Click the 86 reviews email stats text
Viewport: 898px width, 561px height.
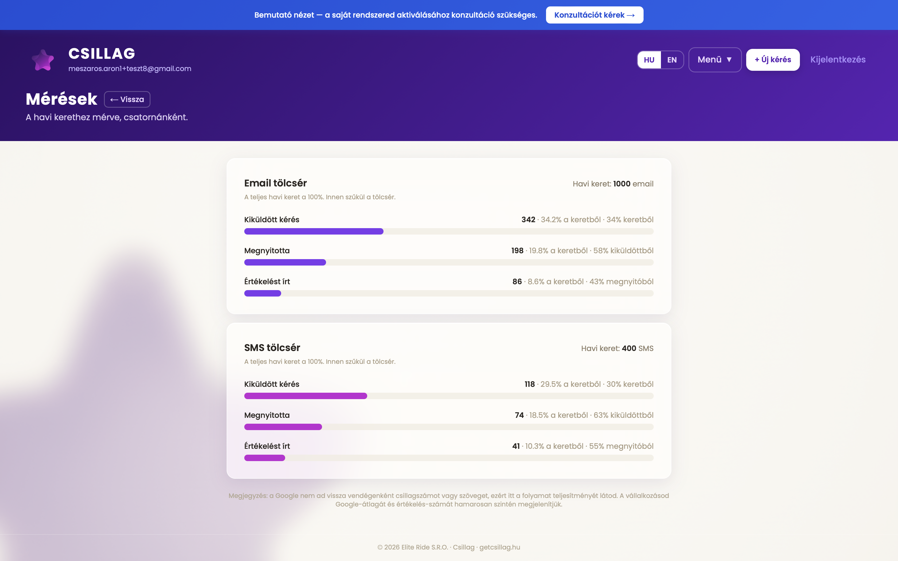583,282
